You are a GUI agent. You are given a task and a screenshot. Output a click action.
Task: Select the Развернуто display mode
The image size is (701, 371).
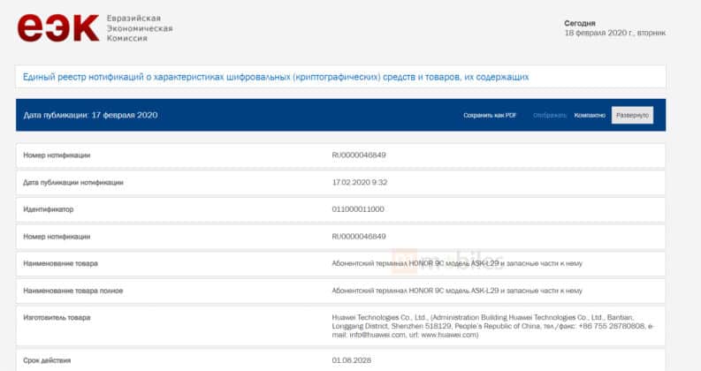(x=632, y=116)
